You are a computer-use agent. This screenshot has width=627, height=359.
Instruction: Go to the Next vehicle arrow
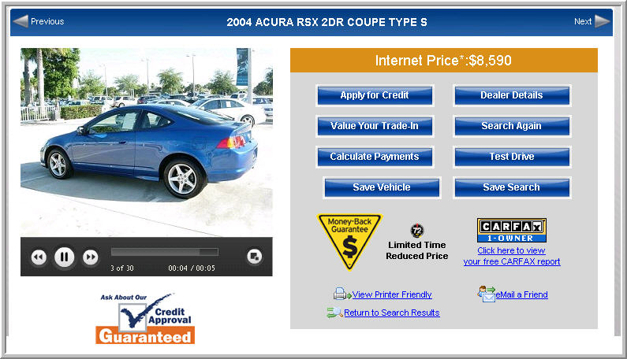pos(603,21)
